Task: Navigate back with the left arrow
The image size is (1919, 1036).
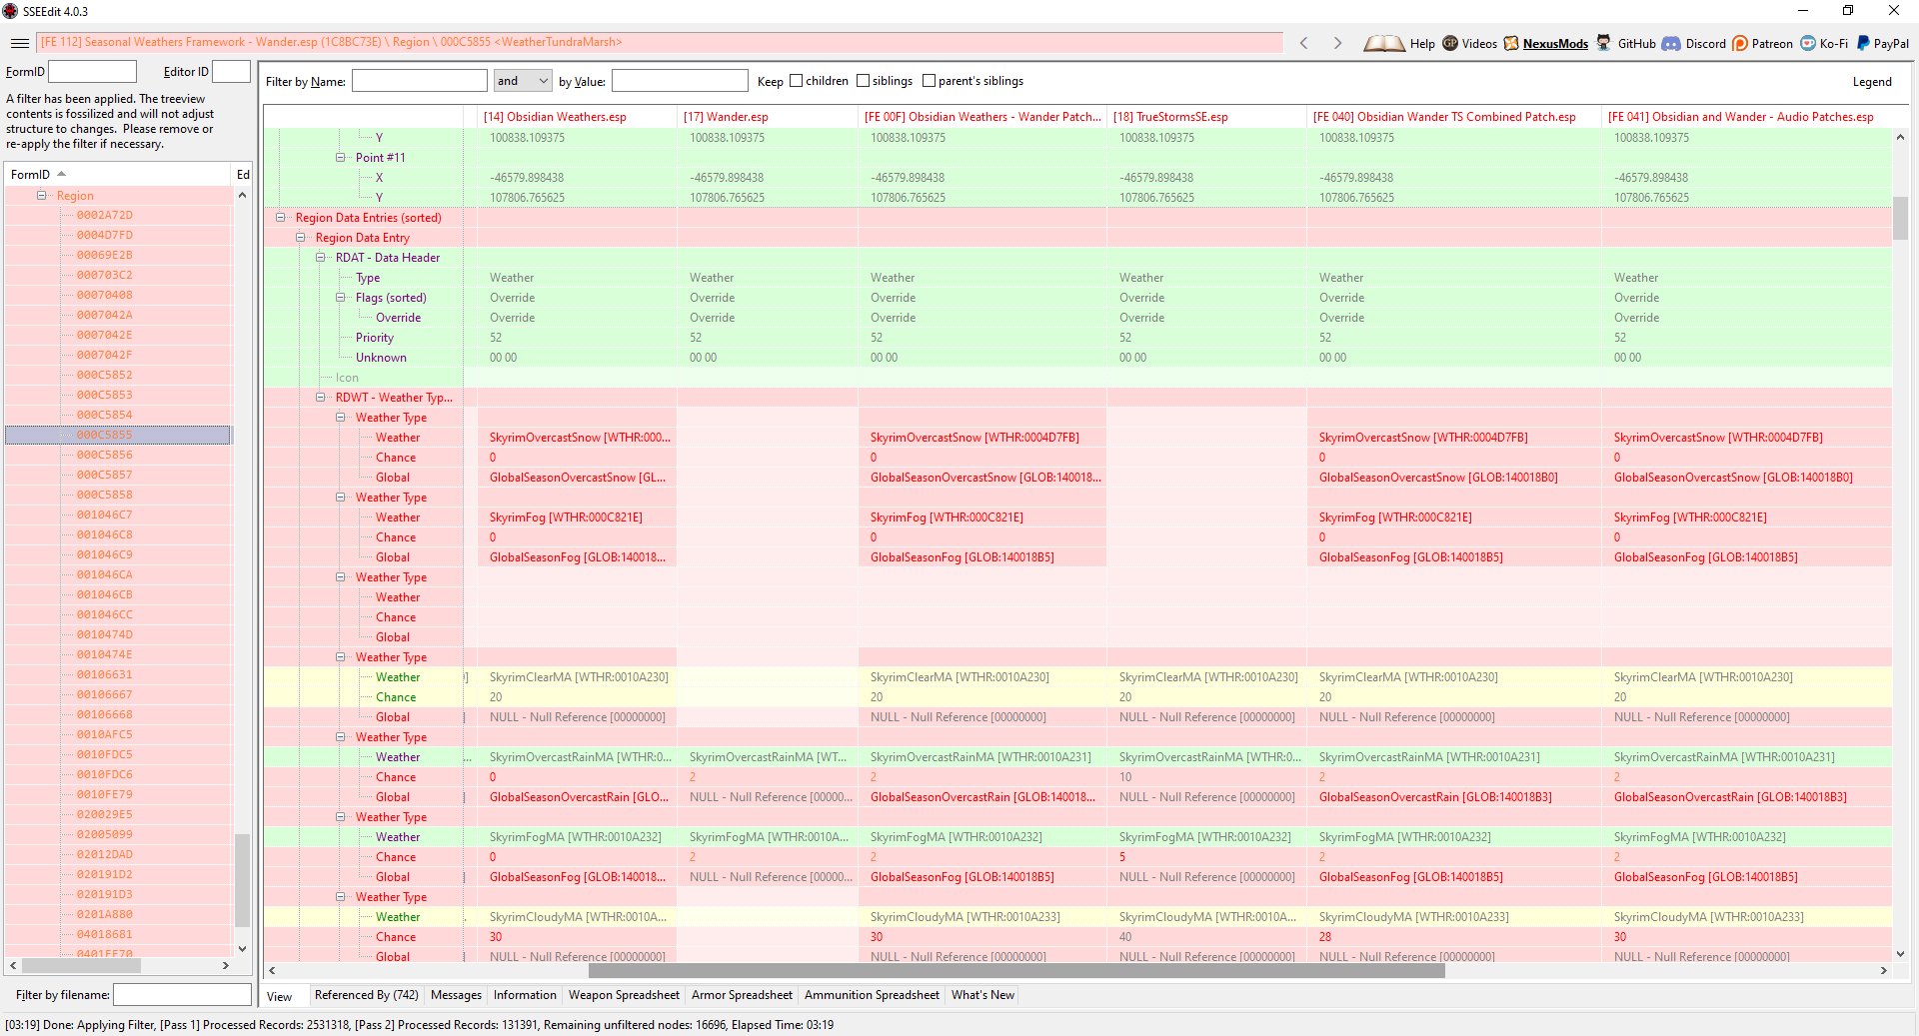Action: (x=1303, y=43)
